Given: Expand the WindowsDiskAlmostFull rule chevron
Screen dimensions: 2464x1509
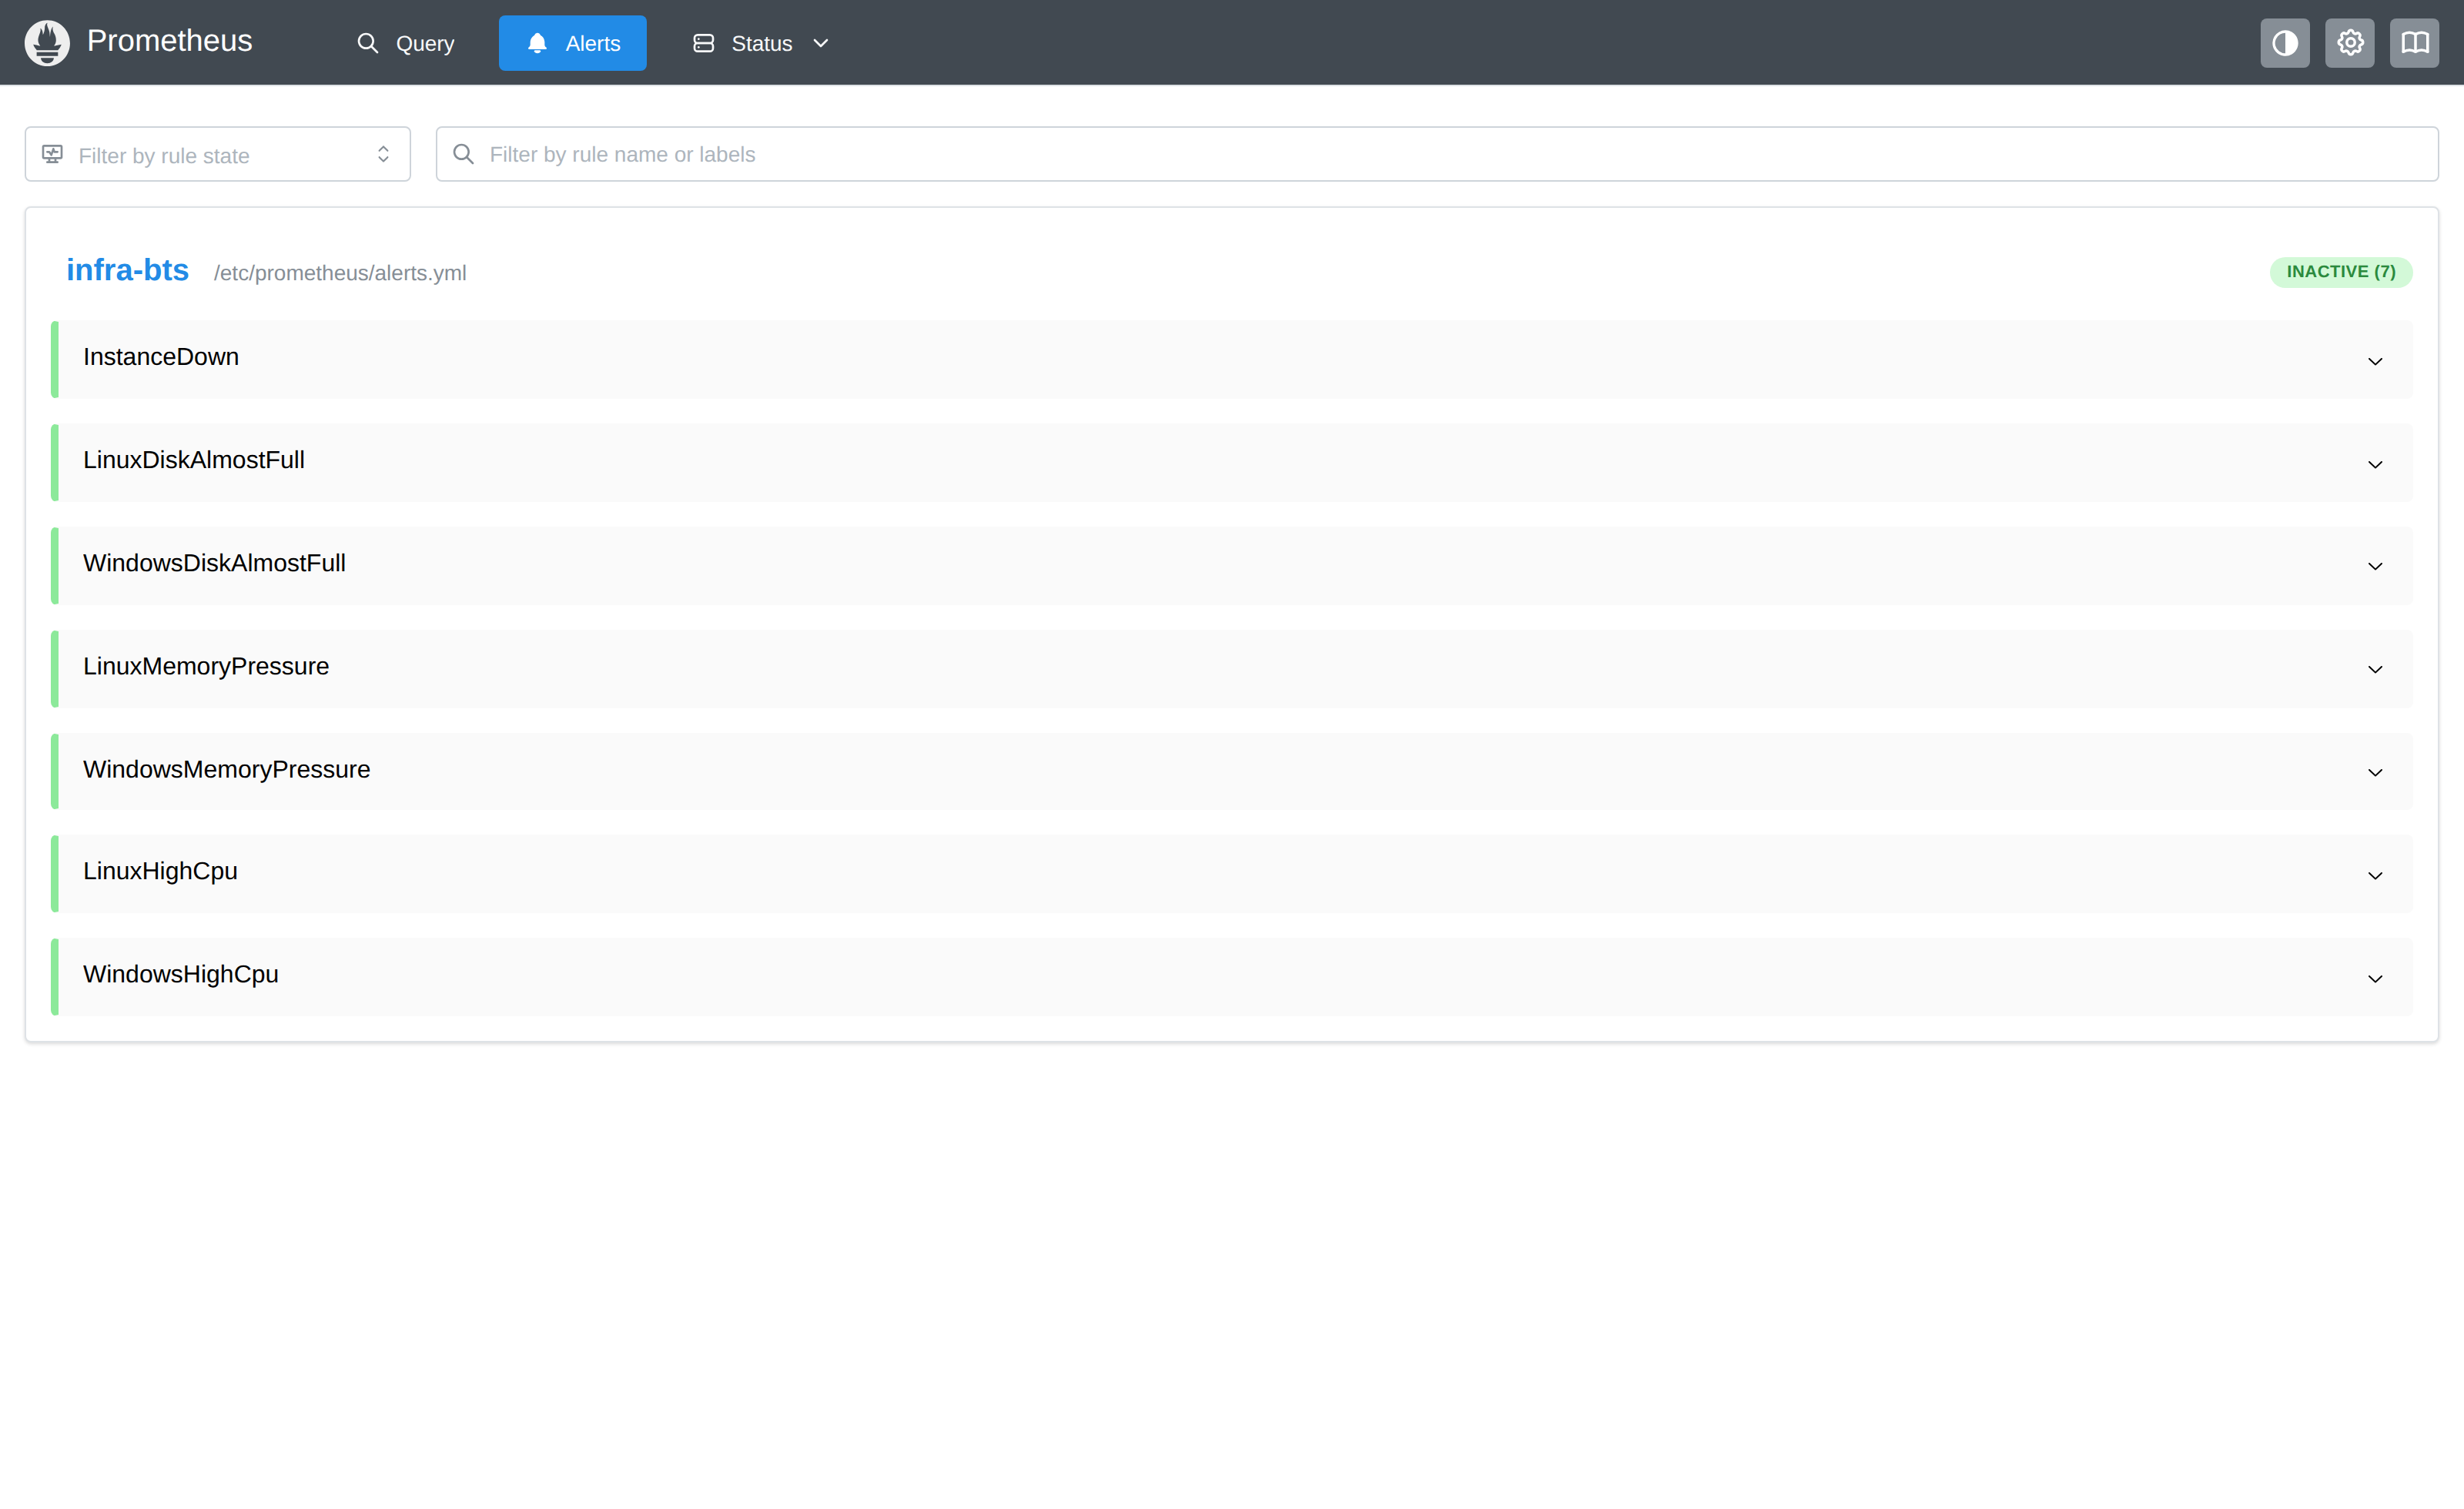Looking at the screenshot, I should pos(2374,566).
